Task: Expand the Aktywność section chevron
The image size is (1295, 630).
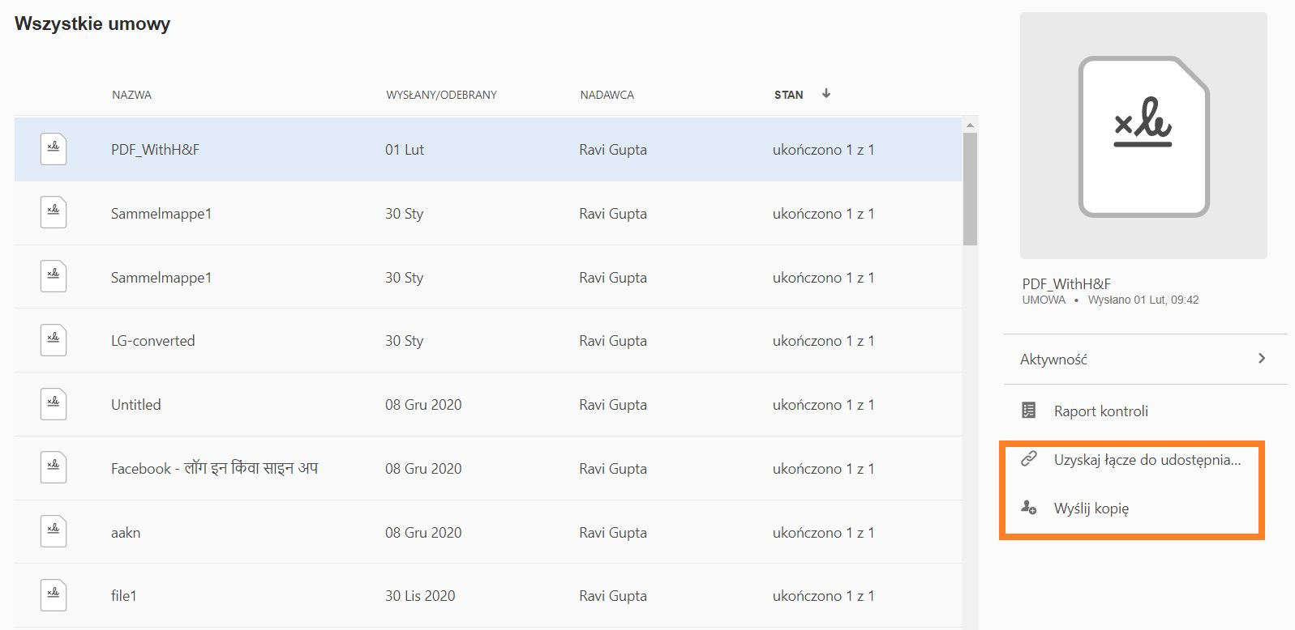Action: 1261,359
